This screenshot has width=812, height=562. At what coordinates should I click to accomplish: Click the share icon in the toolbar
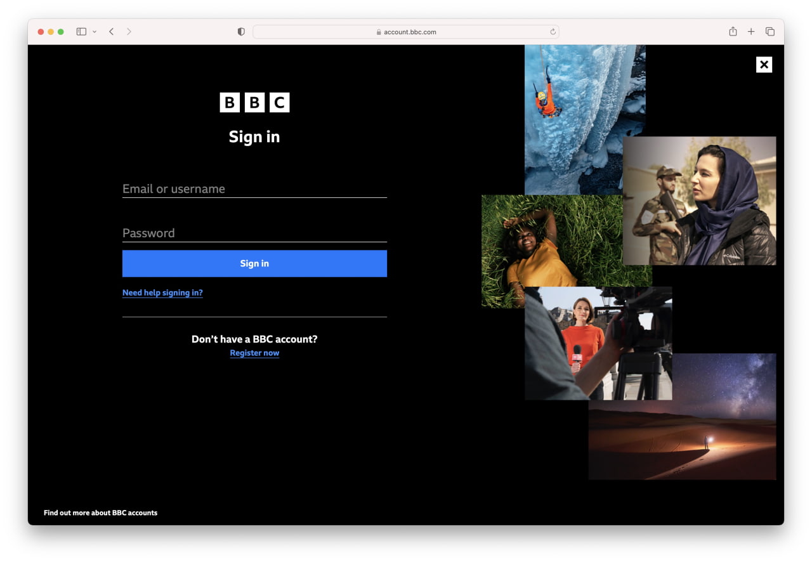(733, 31)
